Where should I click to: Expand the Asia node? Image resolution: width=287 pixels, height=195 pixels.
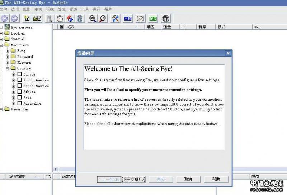point(13,98)
